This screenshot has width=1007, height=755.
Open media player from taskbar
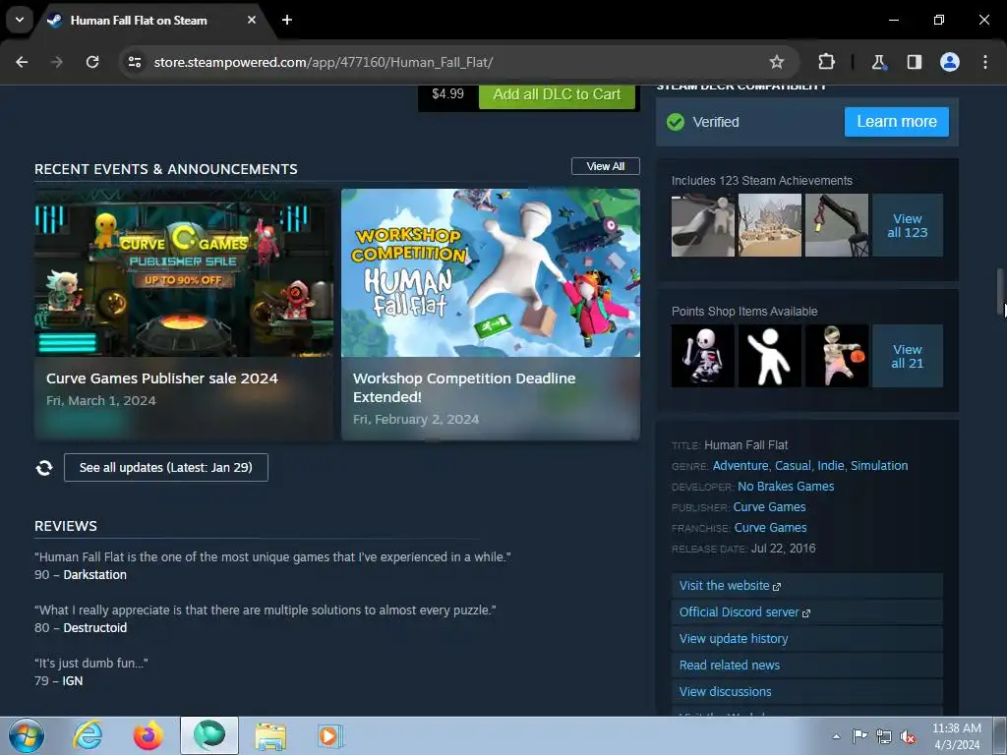330,735
